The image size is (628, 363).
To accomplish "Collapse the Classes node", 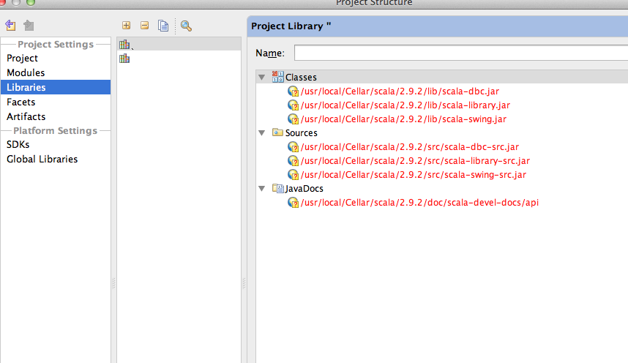I will click(262, 77).
